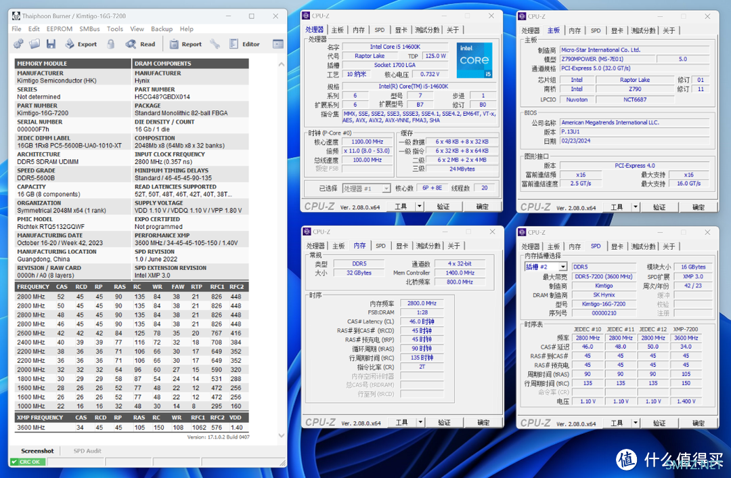
Task: Click the Read SPD toolbar button
Action: tap(140, 44)
